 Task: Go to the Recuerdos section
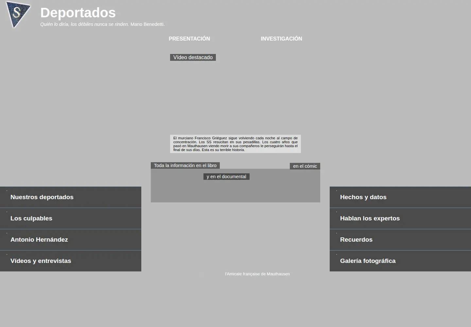pyautogui.click(x=400, y=240)
